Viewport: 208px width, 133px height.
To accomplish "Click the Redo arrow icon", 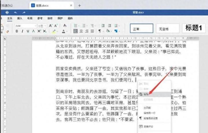I will click(x=24, y=12).
